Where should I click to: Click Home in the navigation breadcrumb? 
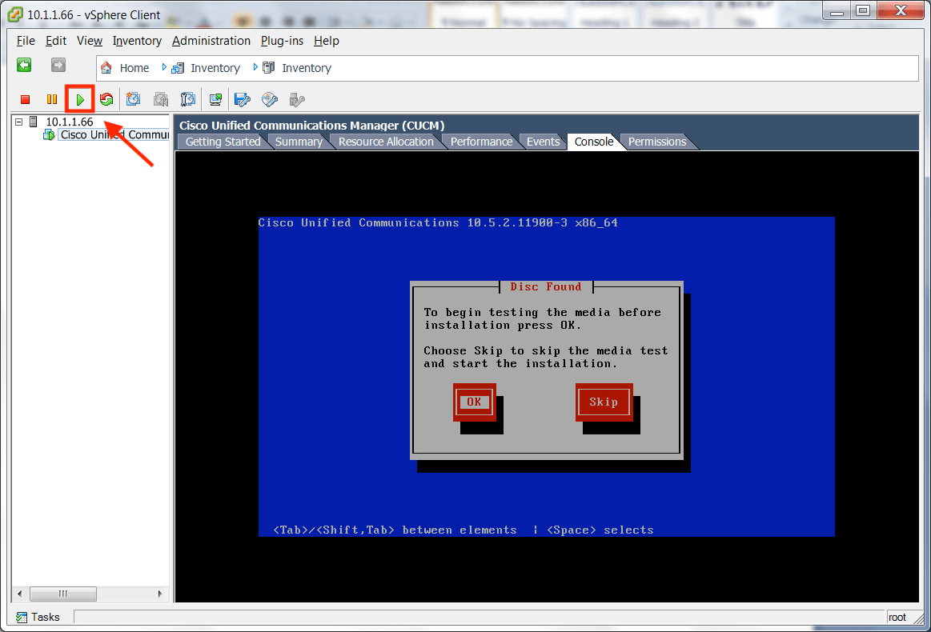coord(134,68)
